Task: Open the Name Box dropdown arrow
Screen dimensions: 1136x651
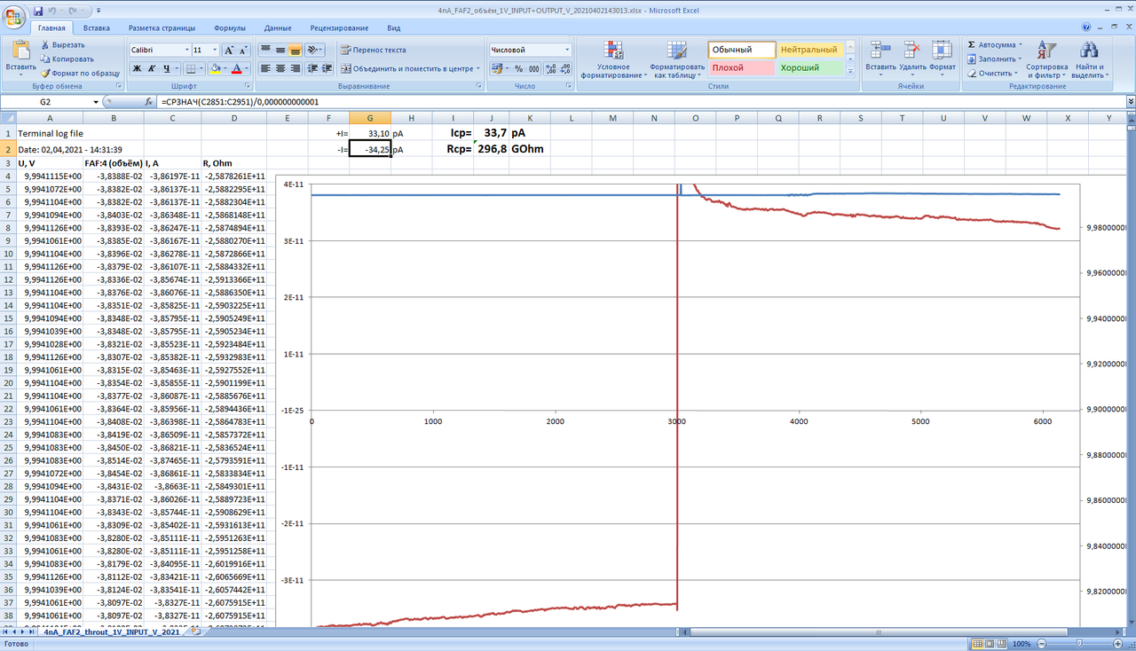Action: pos(97,102)
